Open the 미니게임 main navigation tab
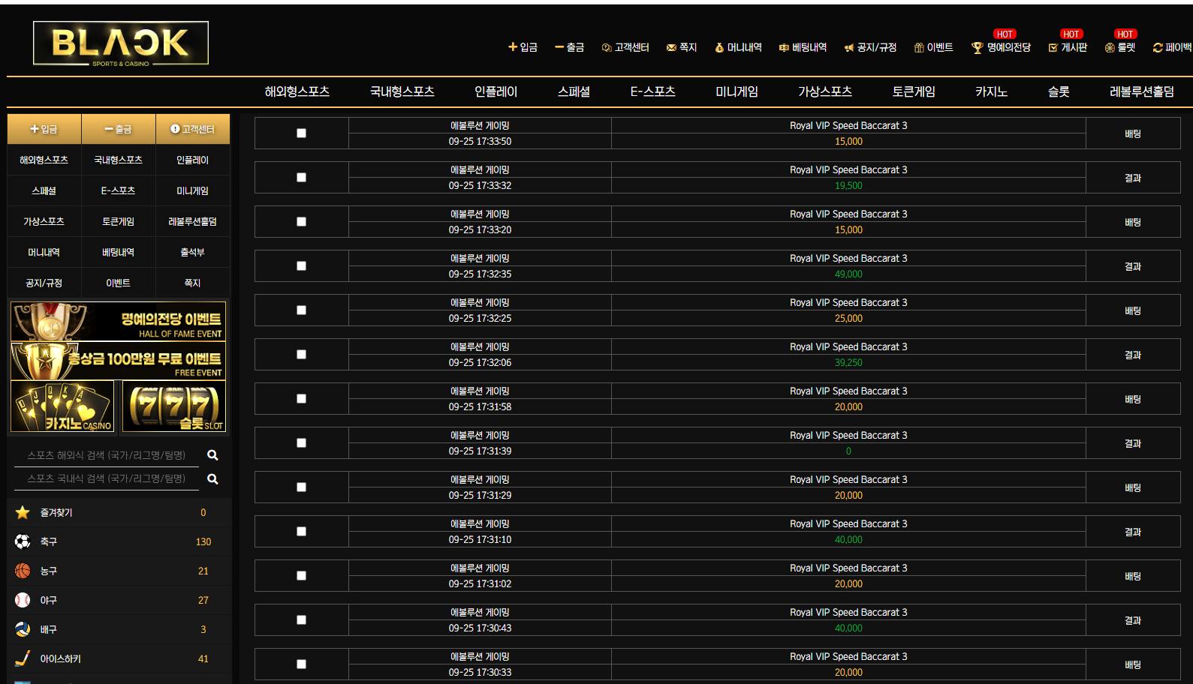1193x684 pixels. (737, 91)
